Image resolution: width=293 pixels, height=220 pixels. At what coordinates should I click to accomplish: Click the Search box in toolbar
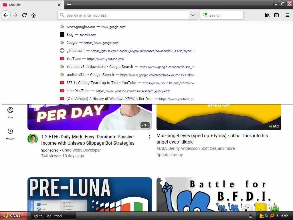click(222, 15)
